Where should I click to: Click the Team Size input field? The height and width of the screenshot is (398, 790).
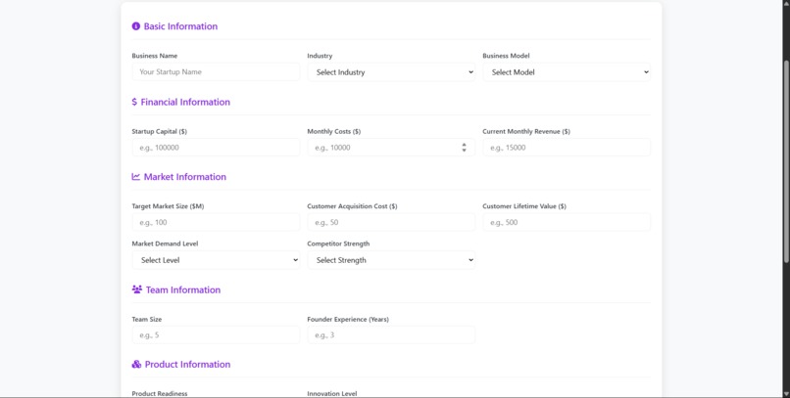[216, 334]
